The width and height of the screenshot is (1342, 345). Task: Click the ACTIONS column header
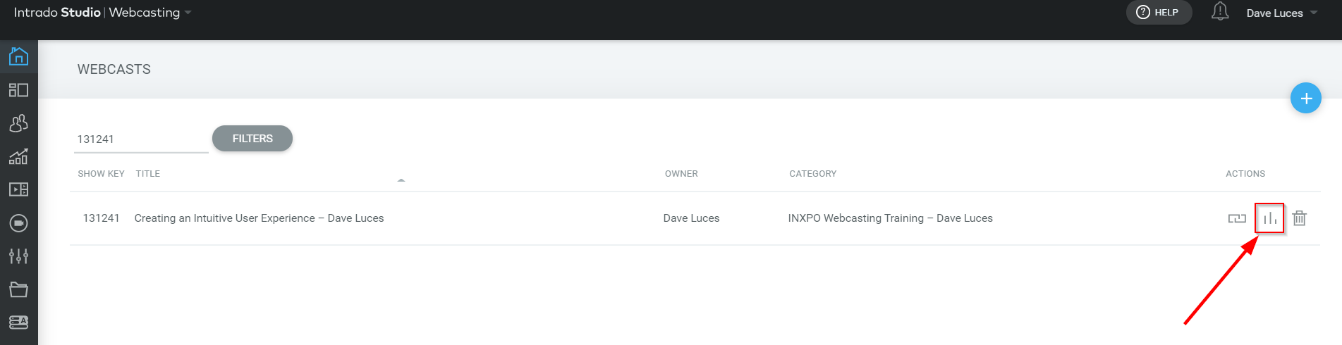(x=1245, y=174)
